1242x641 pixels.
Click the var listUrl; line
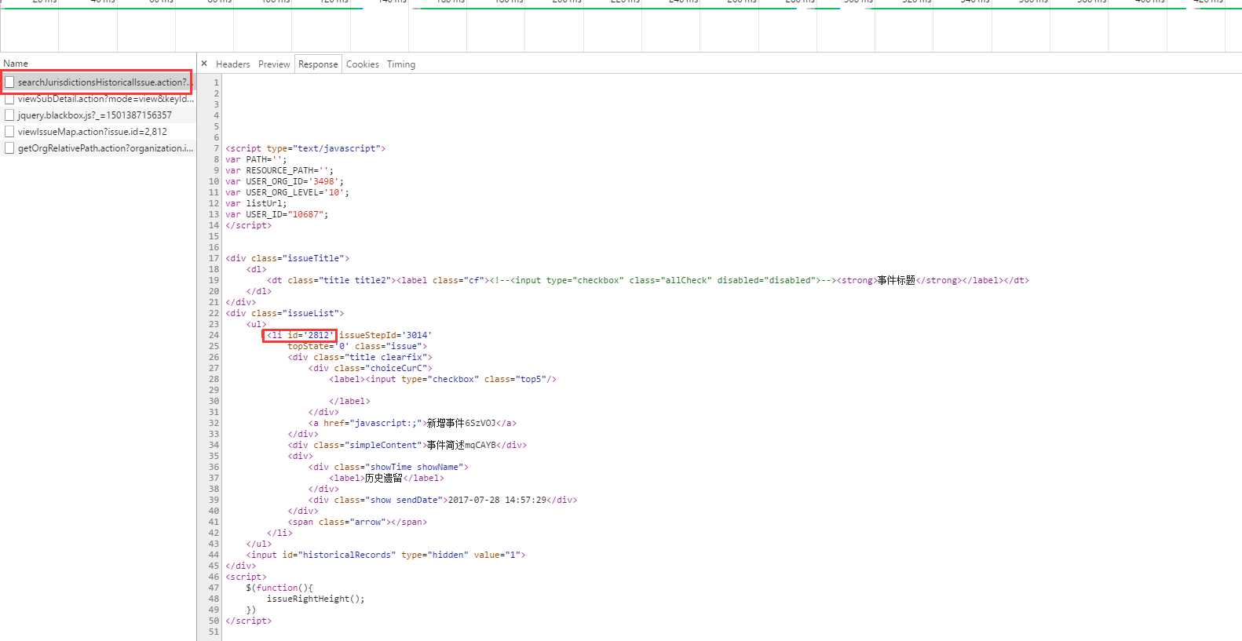(x=256, y=203)
